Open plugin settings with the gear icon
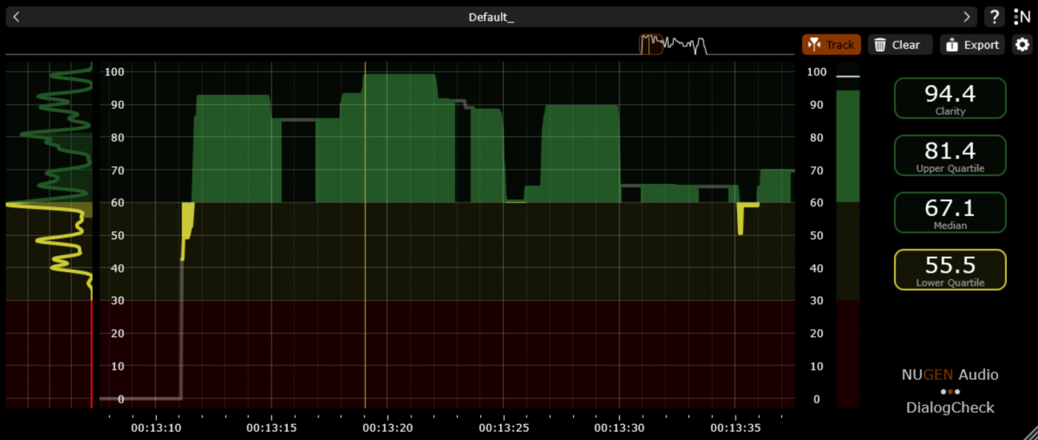 tap(1022, 45)
